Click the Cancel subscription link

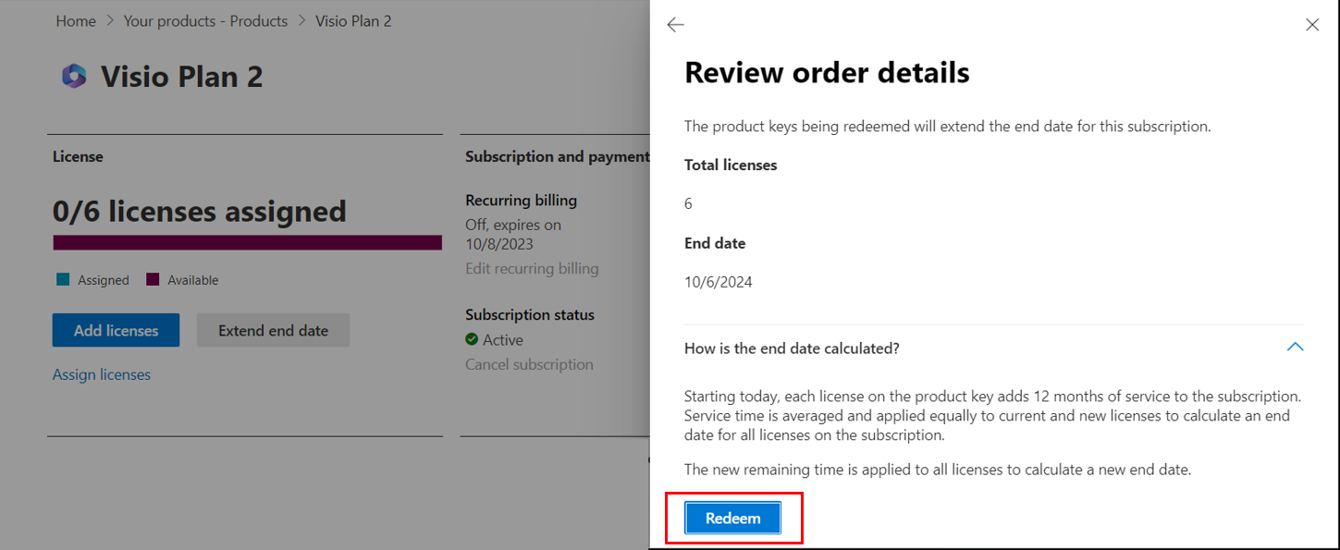(x=529, y=364)
